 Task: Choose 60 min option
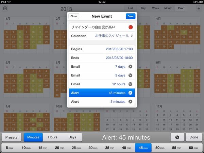(x=193, y=148)
